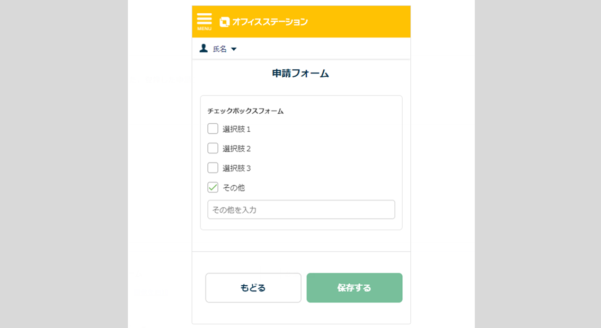The image size is (601, 328).
Task: Open the 氏名 account dropdown
Action: [x=219, y=49]
